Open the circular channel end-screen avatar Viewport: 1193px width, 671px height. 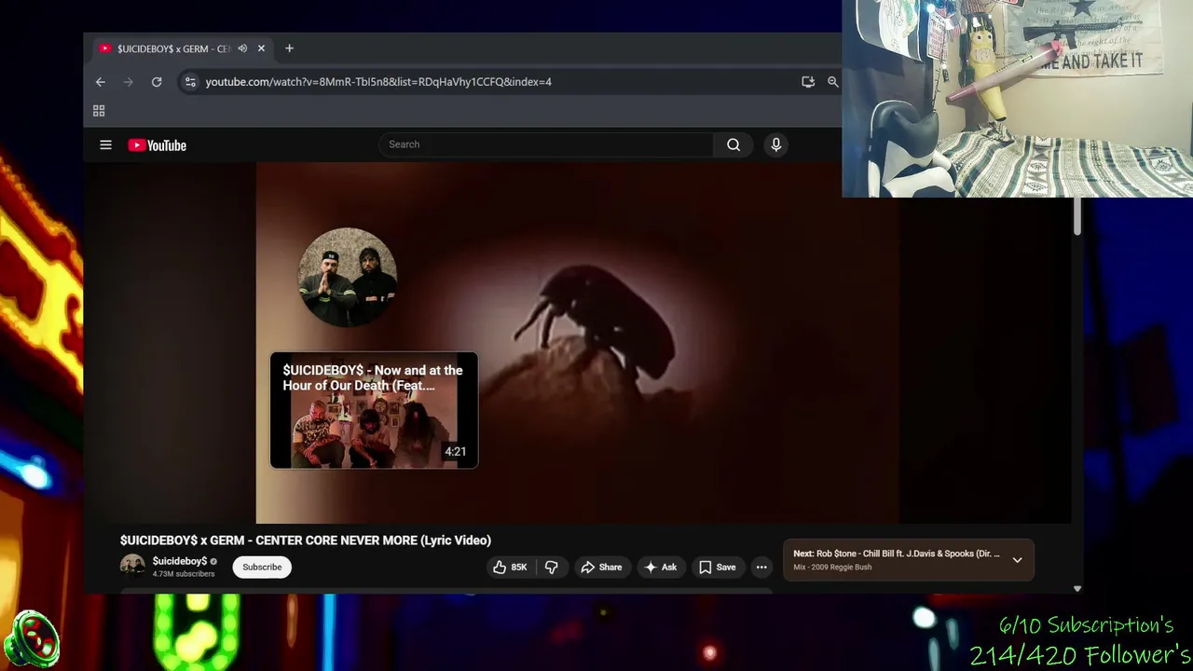(348, 278)
